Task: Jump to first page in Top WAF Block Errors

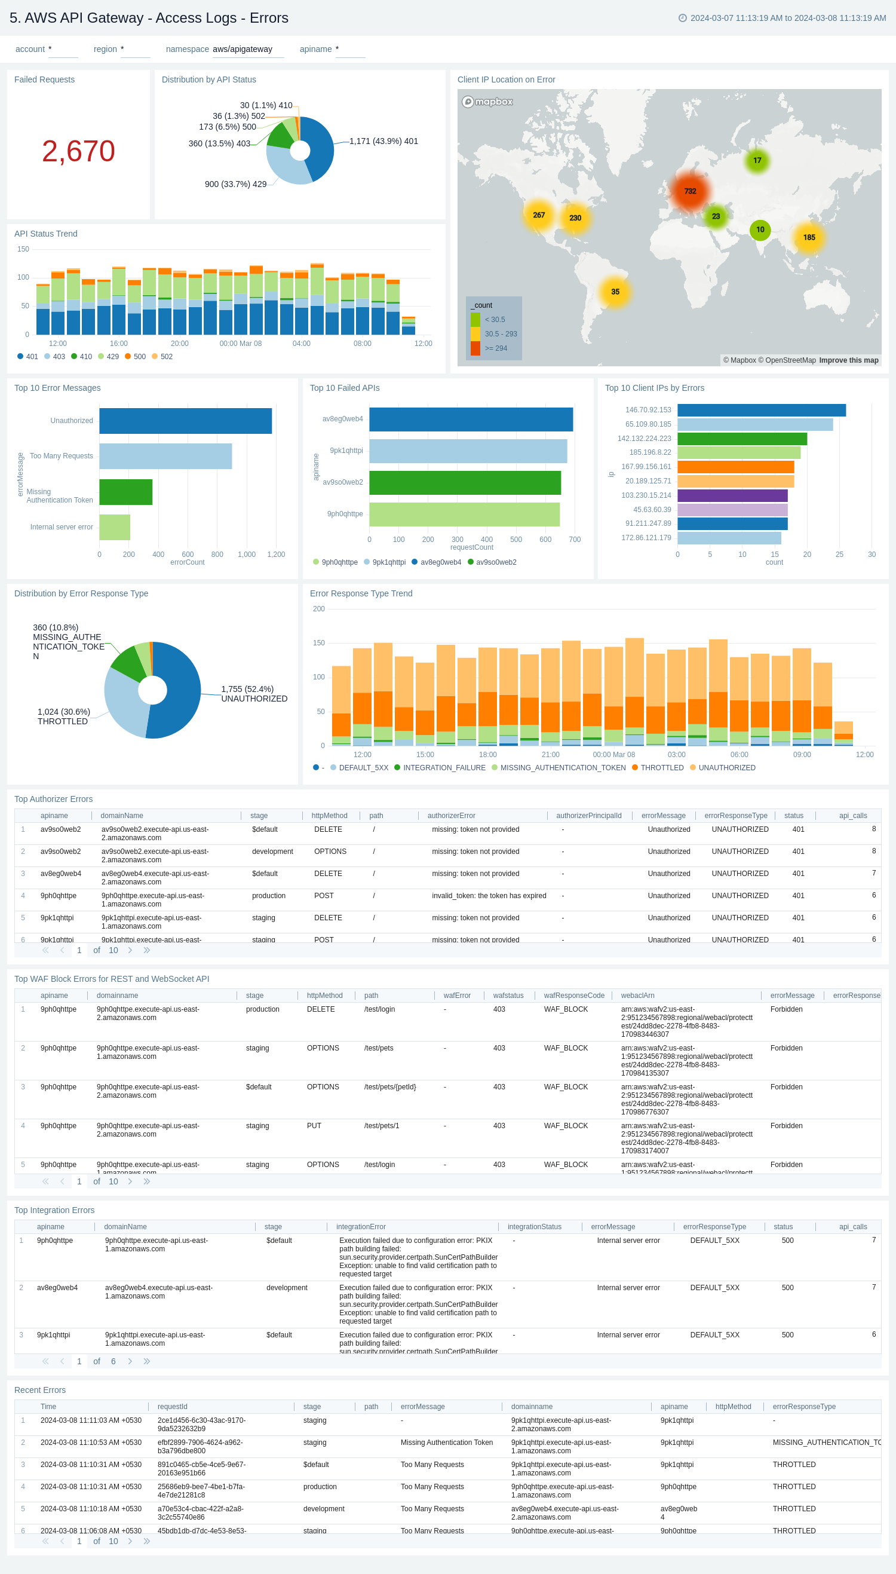Action: tap(45, 1181)
